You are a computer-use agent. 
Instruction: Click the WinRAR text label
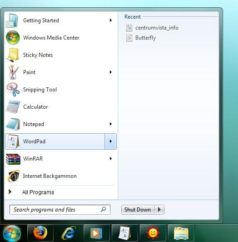pos(33,159)
